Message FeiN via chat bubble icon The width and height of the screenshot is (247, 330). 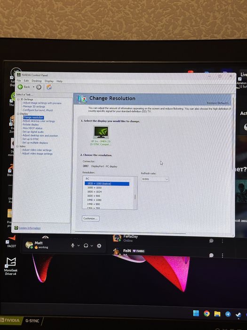211,255
